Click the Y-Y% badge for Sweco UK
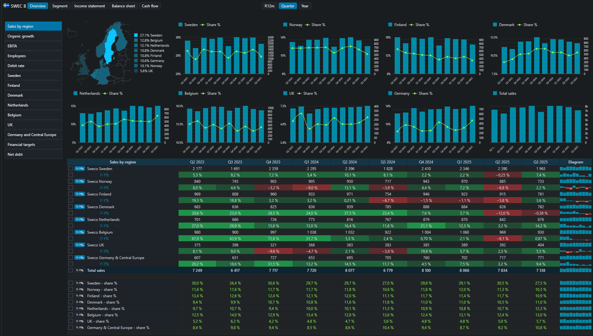Viewport: 593px width, 336px height. (x=79, y=245)
